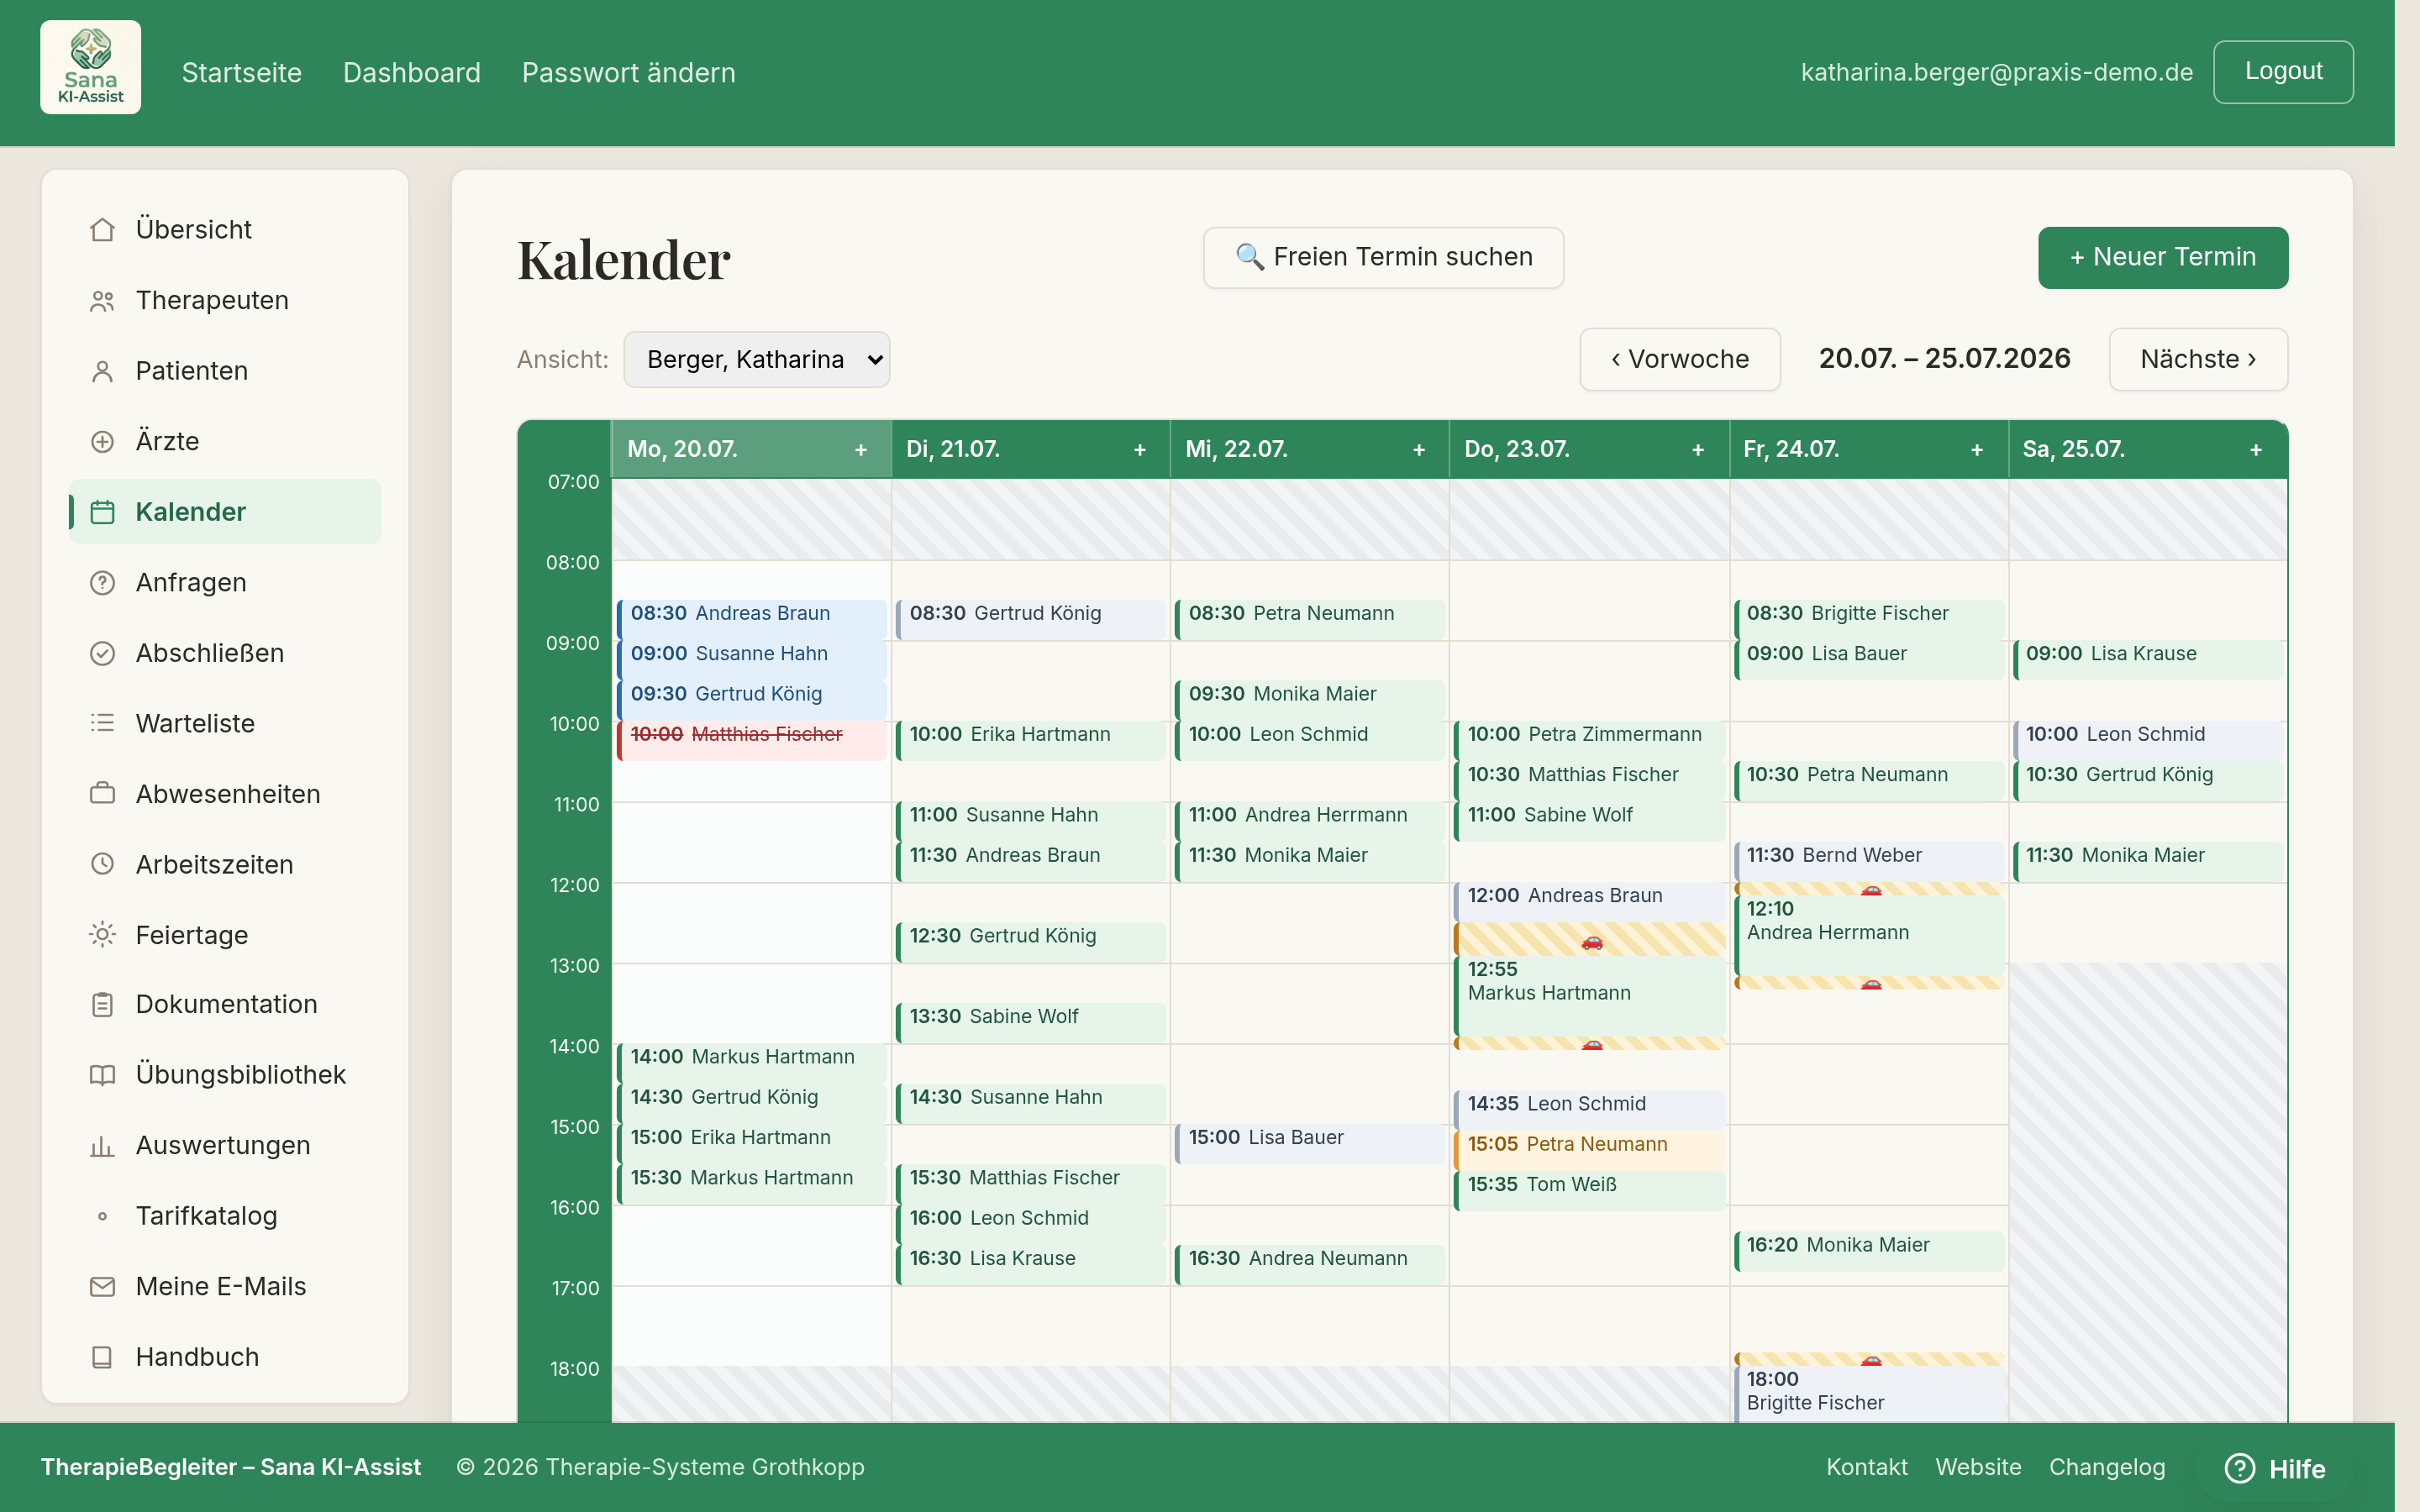Open the Ansicht therapist dropdown

pyautogui.click(x=757, y=359)
